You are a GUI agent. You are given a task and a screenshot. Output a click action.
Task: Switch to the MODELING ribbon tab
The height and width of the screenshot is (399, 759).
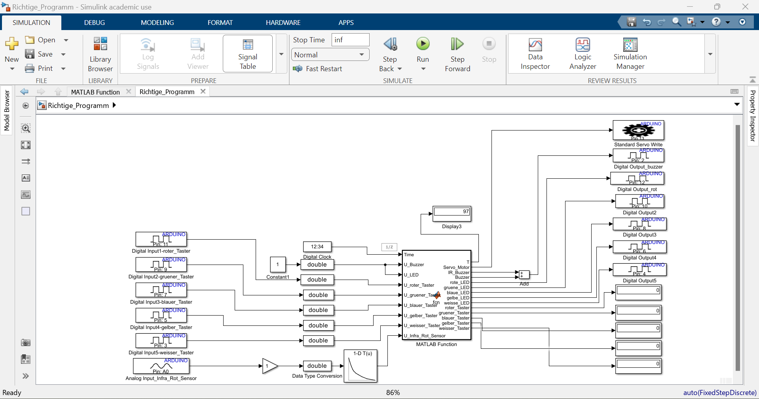pyautogui.click(x=157, y=23)
